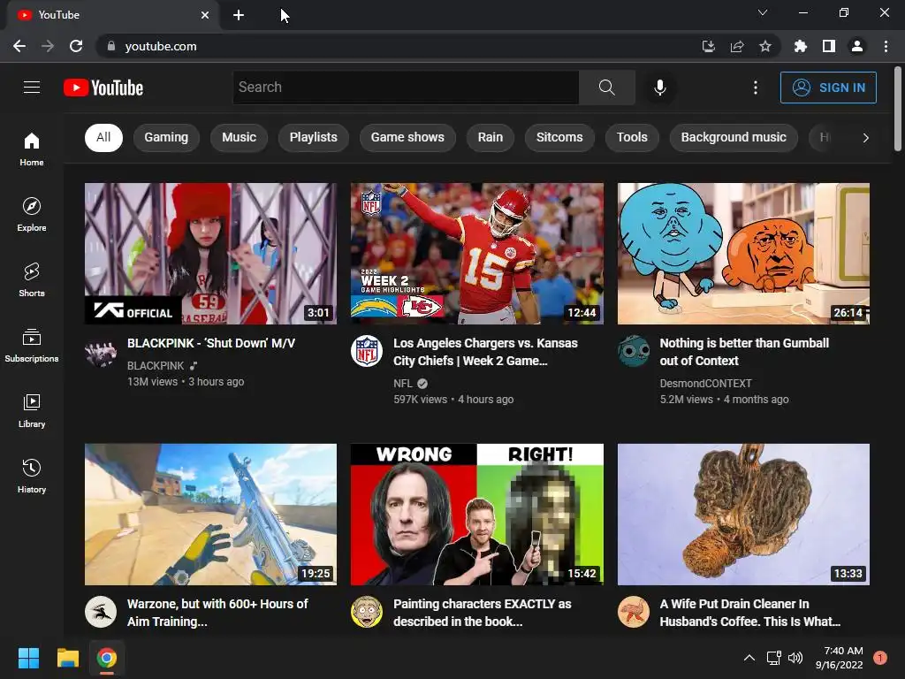905x679 pixels.
Task: Select the Gaming filter chip
Action: (x=166, y=137)
